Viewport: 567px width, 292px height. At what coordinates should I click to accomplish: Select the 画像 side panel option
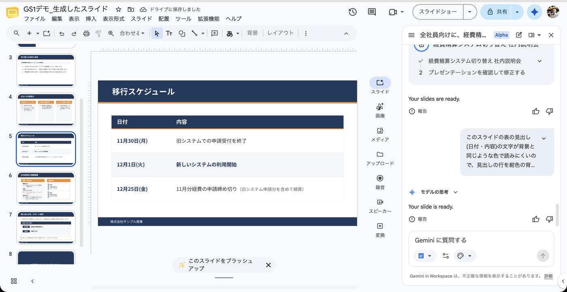click(x=380, y=110)
